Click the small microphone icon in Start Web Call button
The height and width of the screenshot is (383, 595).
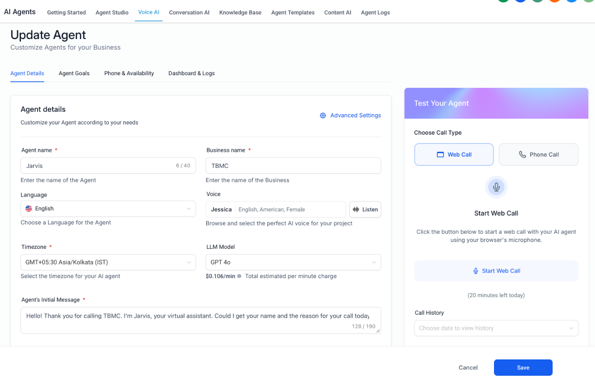[476, 271]
